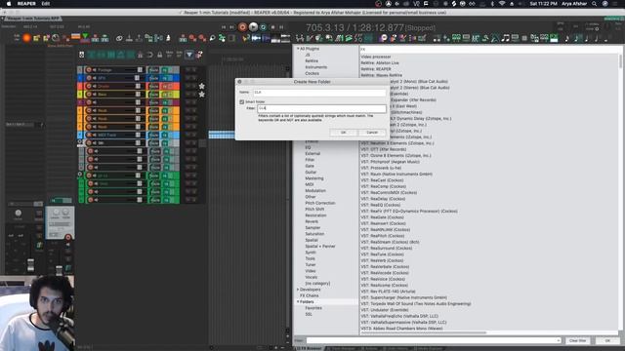The width and height of the screenshot is (625, 351).
Task: Click the Spotlight search icon in menu bar
Action: [594, 4]
